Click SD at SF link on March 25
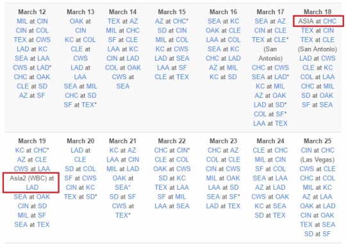346x244 pixels. click(317, 234)
